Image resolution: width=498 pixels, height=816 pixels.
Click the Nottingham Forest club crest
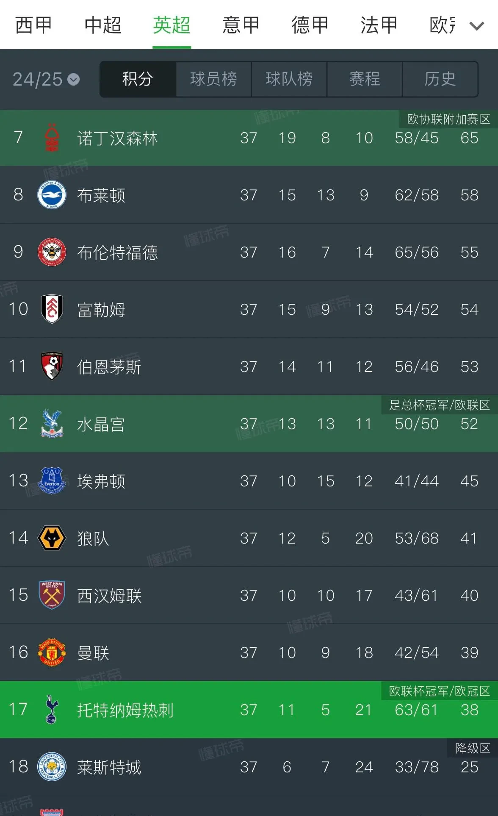[52, 138]
